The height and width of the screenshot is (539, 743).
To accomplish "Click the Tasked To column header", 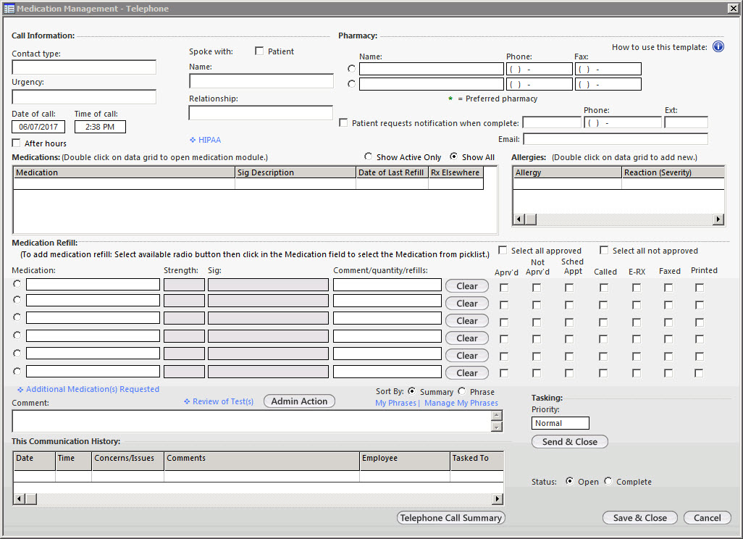I will point(477,461).
